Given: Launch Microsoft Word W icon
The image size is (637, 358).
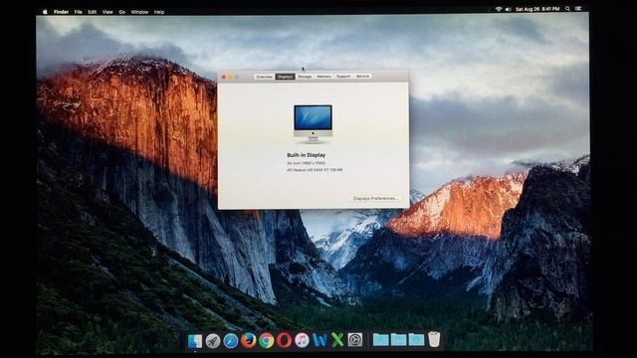Looking at the screenshot, I should 319,340.
